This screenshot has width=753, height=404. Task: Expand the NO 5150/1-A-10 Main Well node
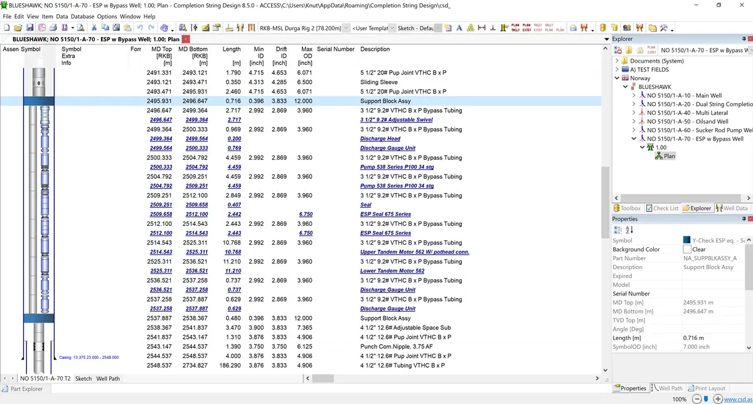(633, 95)
